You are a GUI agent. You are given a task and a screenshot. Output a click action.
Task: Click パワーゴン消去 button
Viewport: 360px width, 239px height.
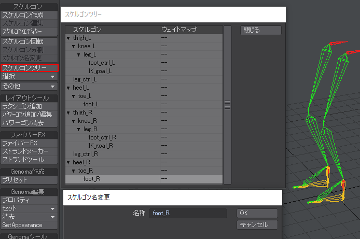[x=29, y=123]
